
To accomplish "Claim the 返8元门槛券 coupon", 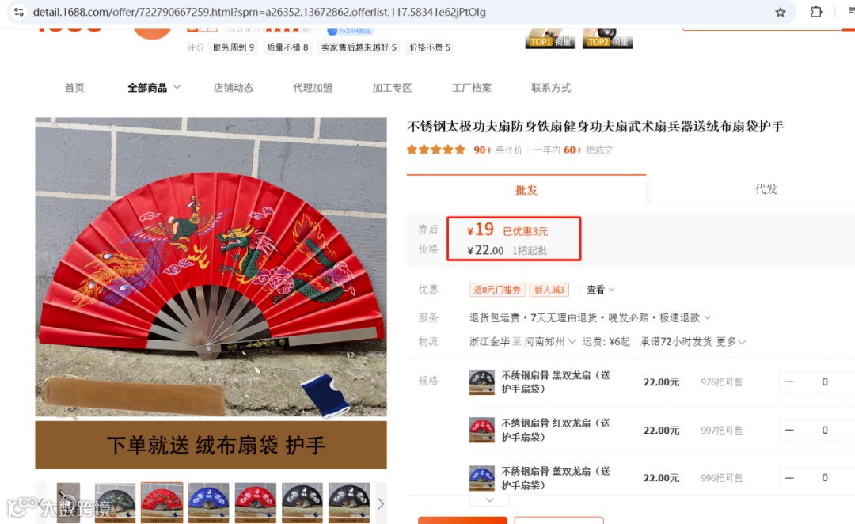I will pyautogui.click(x=496, y=290).
